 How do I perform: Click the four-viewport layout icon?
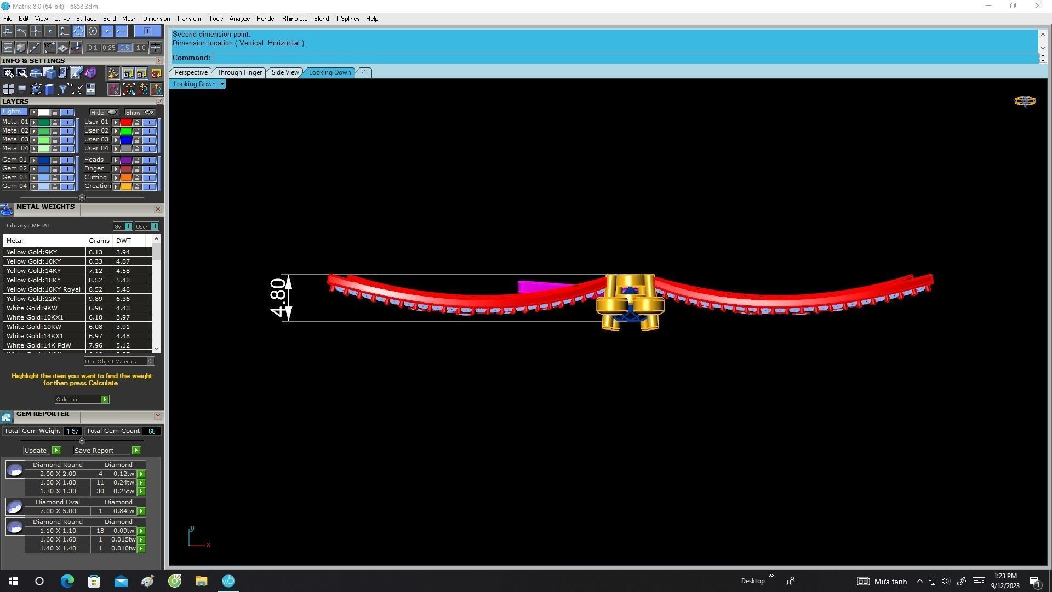(x=8, y=89)
